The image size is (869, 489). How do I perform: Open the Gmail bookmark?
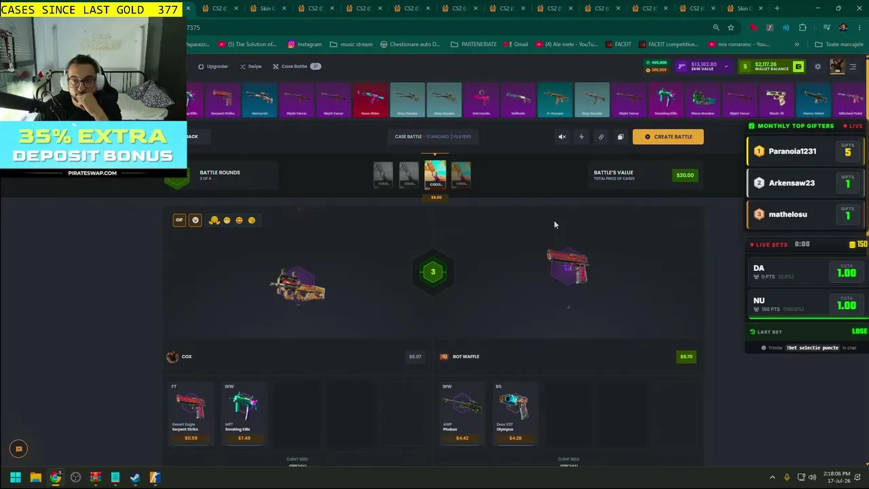(515, 44)
